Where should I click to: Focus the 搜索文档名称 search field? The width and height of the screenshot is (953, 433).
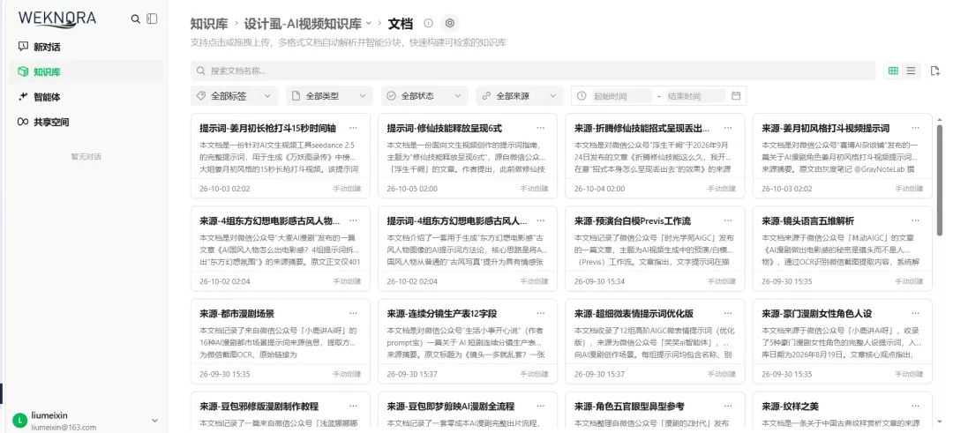(533, 71)
